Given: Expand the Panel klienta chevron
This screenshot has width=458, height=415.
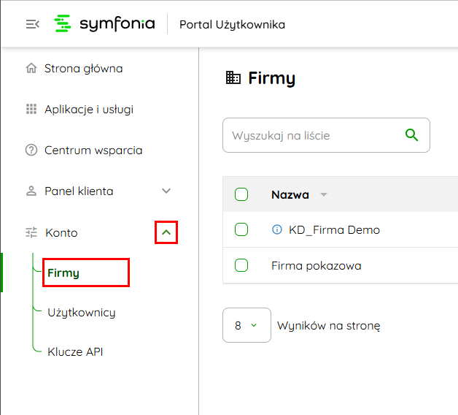Looking at the screenshot, I should [x=166, y=191].
